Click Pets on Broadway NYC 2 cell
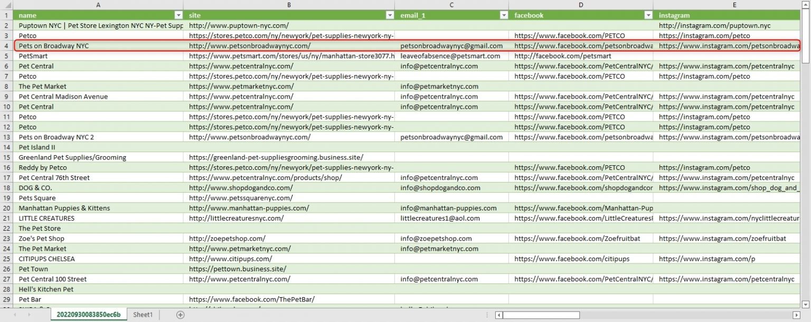This screenshot has height=322, width=811. tap(98, 137)
